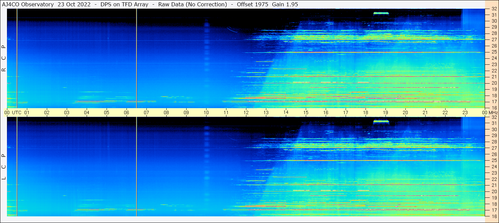The height and width of the screenshot is (223, 499).
Task: Select hour 19 on the time axis
Action: (x=385, y=112)
